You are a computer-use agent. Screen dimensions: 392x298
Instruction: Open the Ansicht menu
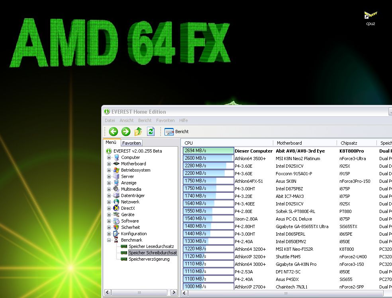(127, 120)
